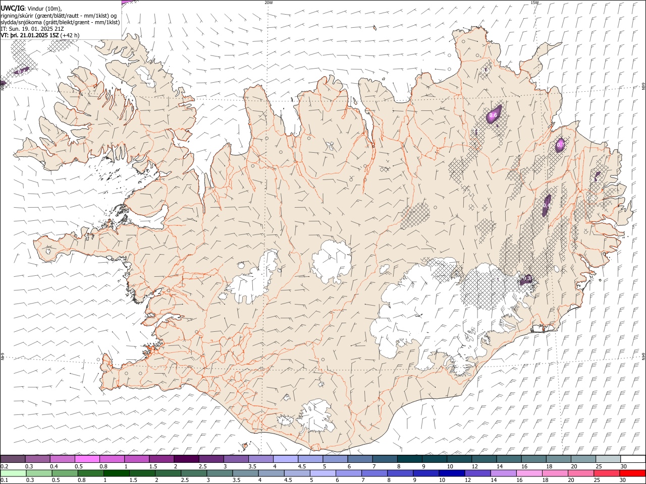Pick the lower scale swatch starting at 0.8

pos(90,473)
